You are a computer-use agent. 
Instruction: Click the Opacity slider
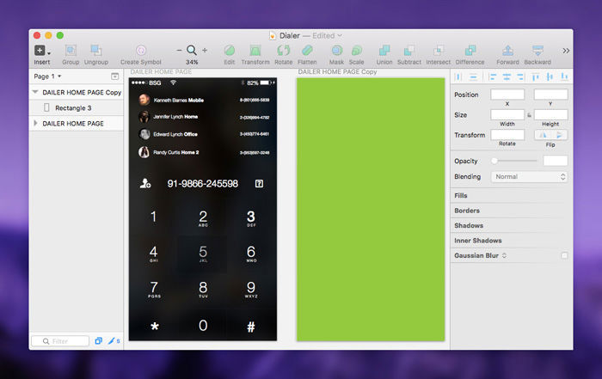click(514, 161)
